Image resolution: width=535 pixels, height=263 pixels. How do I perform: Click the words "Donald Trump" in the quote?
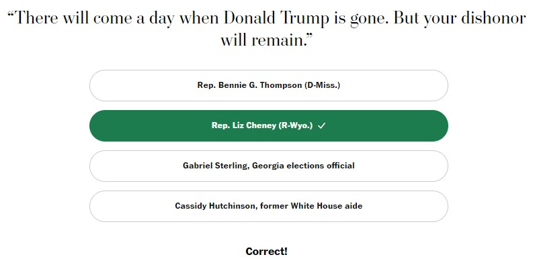[x=276, y=18]
